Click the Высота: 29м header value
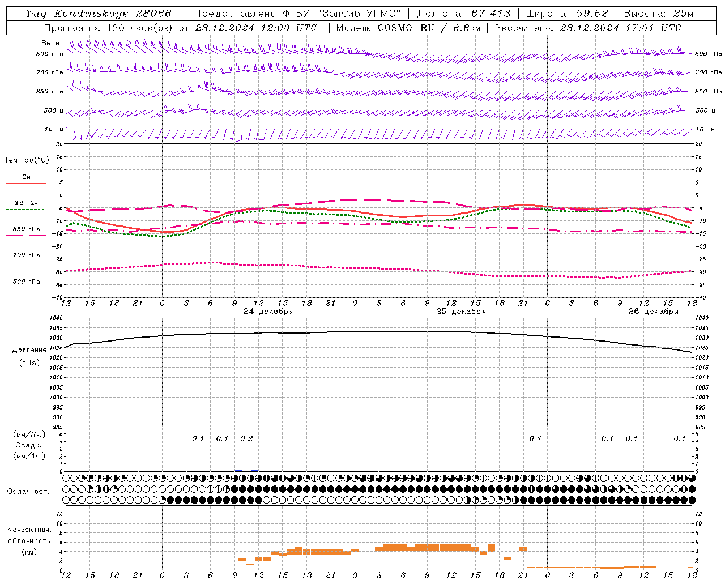 coord(659,14)
